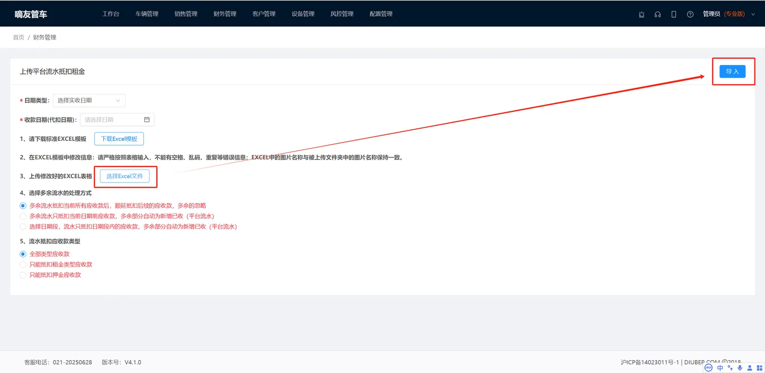Toggle punctuation mode in input toolbar

pos(730,368)
